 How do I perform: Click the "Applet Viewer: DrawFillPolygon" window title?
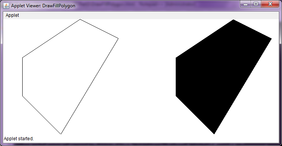tap(43, 6)
